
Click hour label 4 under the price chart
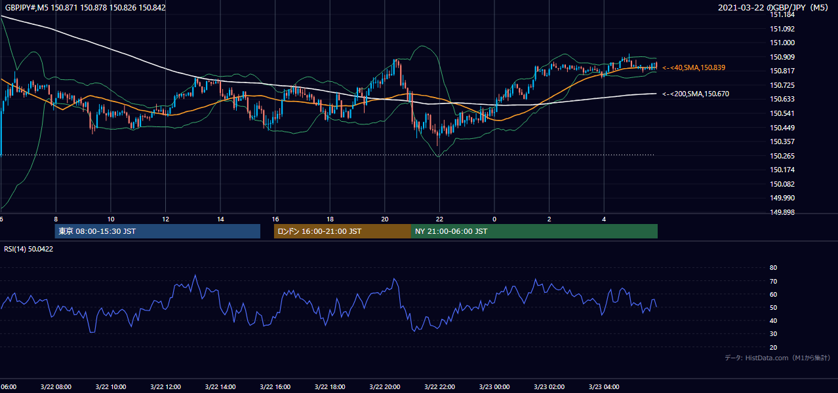pyautogui.click(x=604, y=219)
